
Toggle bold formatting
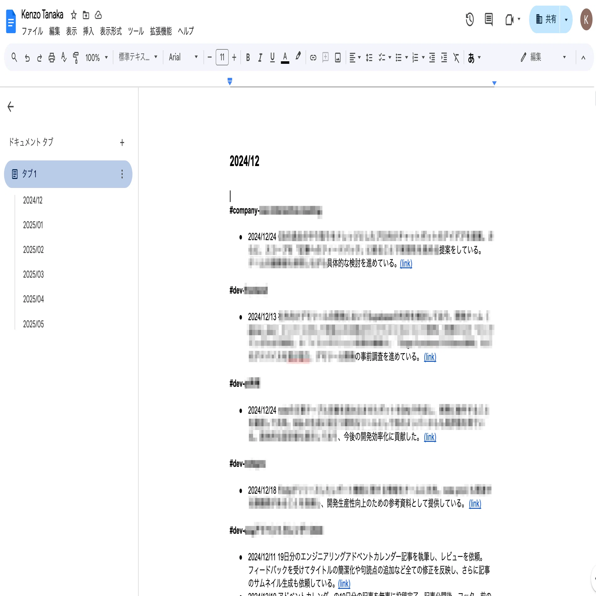coord(248,58)
